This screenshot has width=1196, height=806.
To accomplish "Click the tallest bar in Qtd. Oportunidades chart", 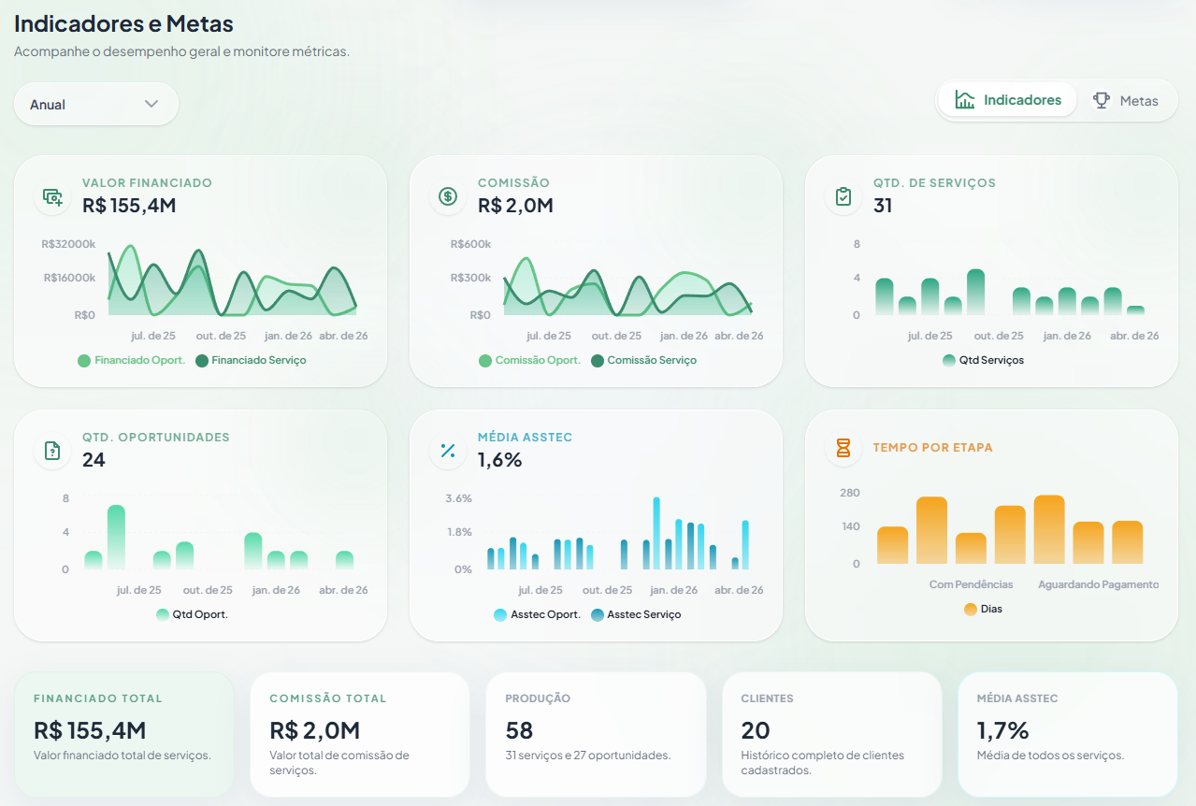I will (116, 537).
